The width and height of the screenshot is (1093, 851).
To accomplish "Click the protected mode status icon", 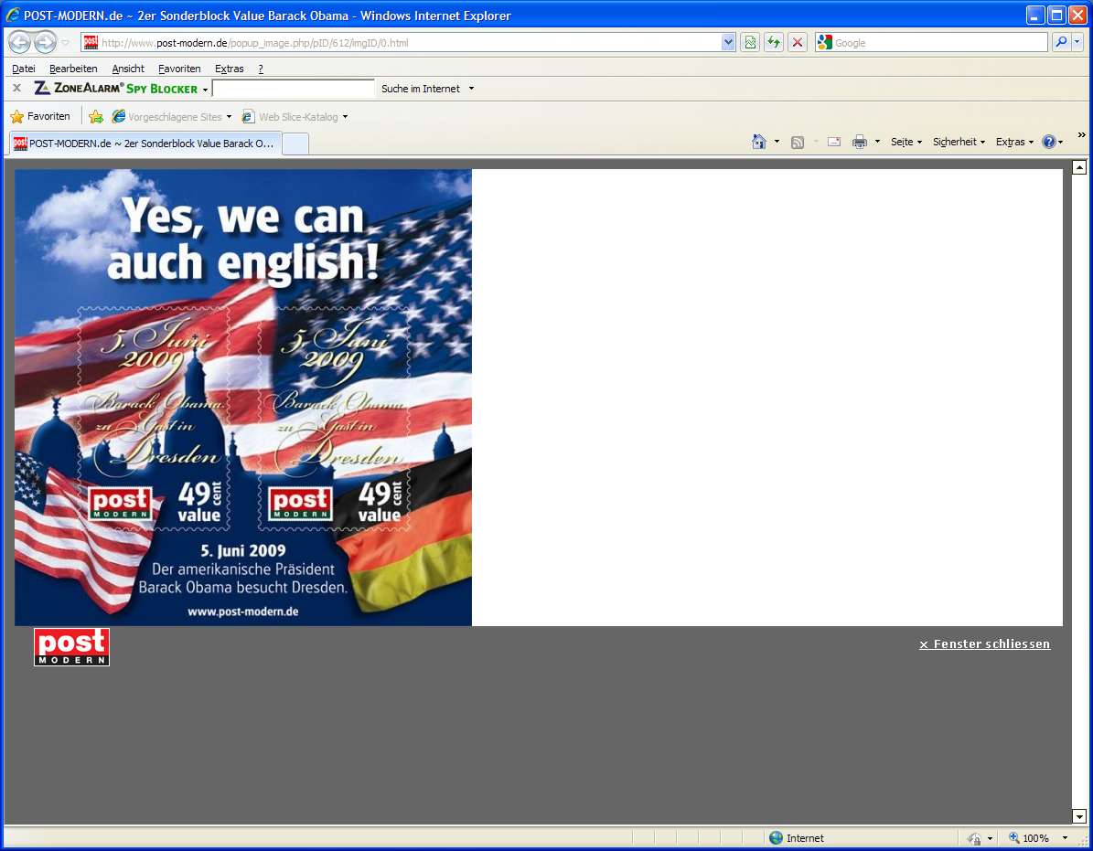I will [x=974, y=838].
